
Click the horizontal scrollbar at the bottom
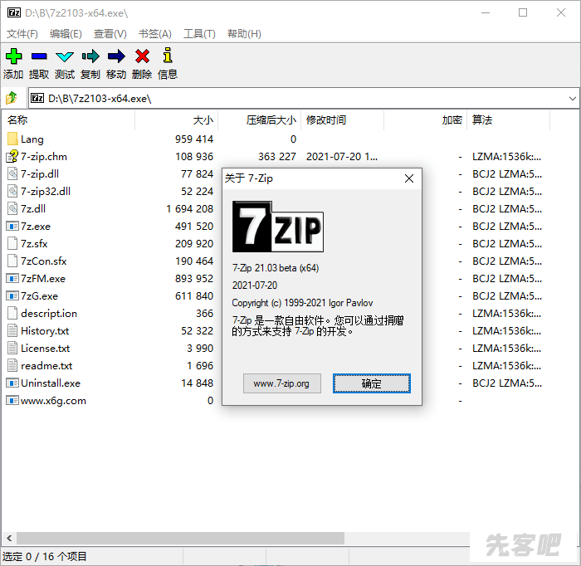click(179, 539)
